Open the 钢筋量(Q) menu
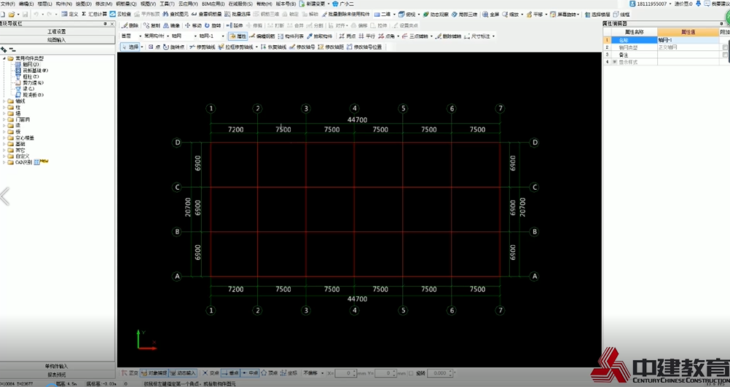Viewport: 730px width, 387px height. (126, 4)
